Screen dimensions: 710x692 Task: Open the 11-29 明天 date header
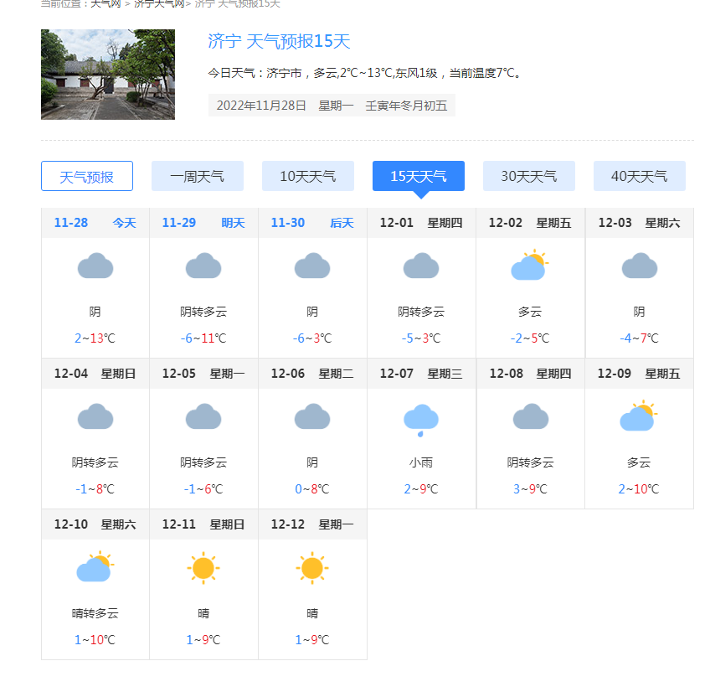203,223
